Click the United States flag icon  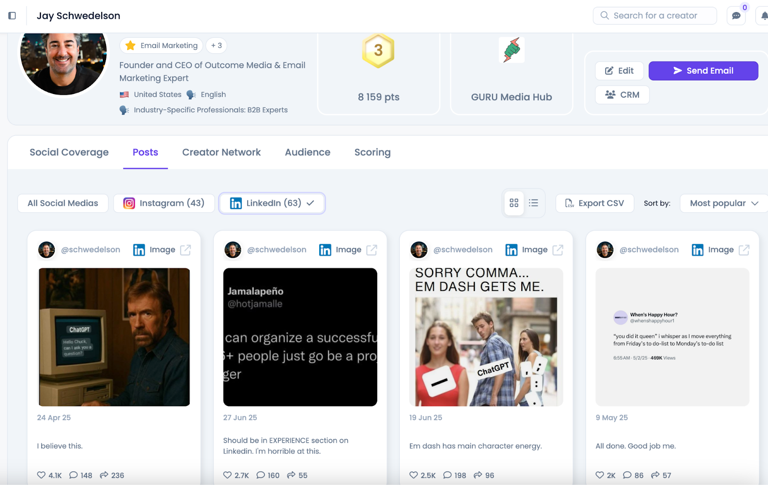124,95
